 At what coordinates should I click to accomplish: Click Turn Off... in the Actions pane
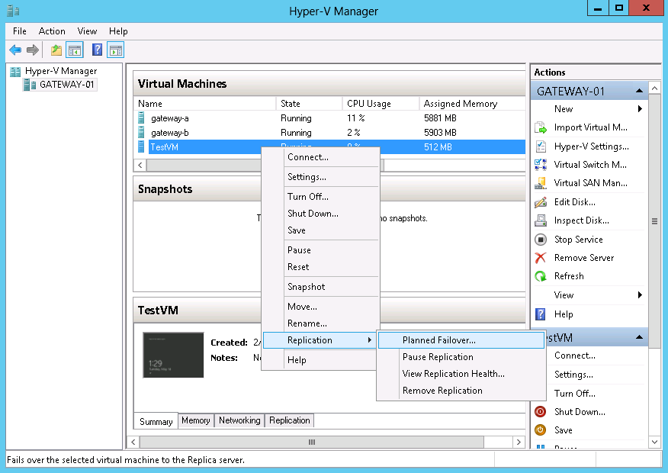[575, 394]
